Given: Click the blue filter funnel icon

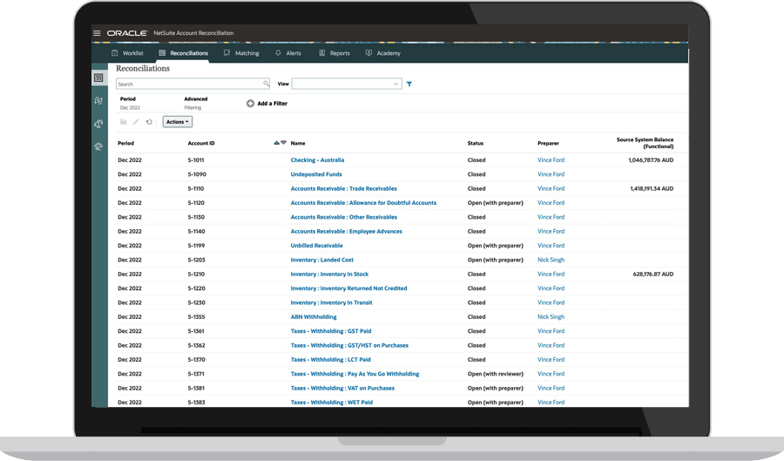Looking at the screenshot, I should 409,84.
